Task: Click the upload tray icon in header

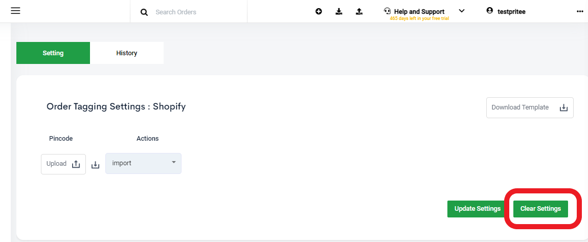Action: tap(359, 12)
